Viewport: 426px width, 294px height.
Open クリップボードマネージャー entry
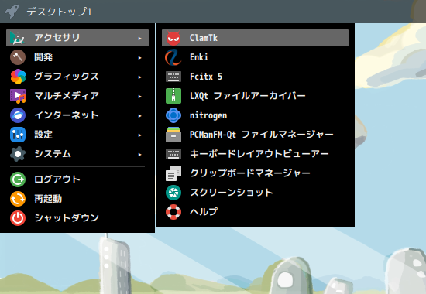point(255,173)
